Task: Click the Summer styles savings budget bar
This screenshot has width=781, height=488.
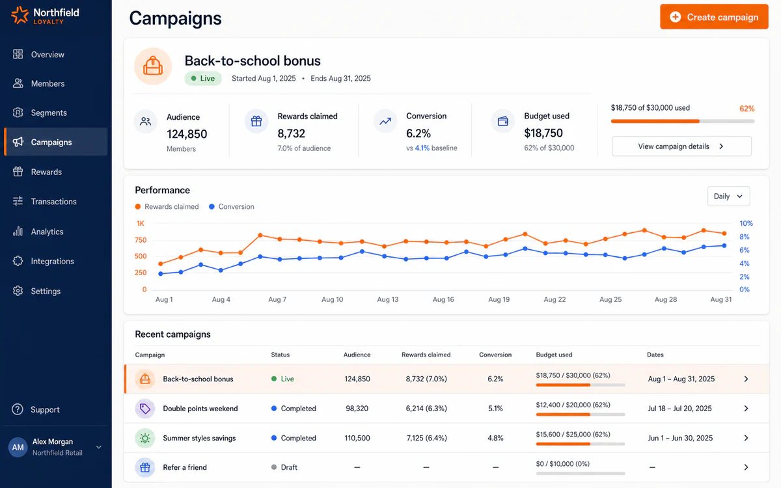Action: (581, 444)
